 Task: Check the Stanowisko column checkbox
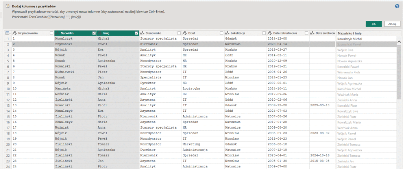pyautogui.click(x=179, y=33)
